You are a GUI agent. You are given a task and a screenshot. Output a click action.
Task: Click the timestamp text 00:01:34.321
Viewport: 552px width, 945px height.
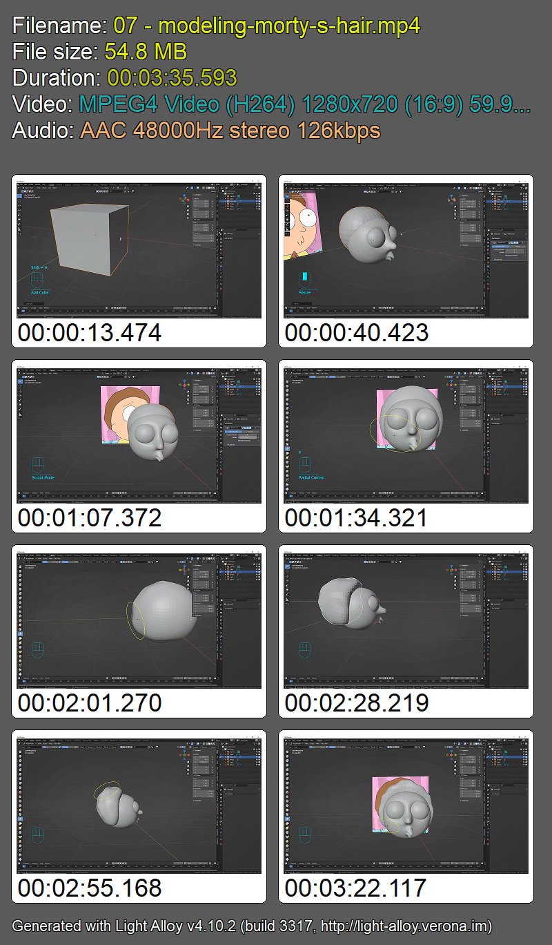[357, 518]
